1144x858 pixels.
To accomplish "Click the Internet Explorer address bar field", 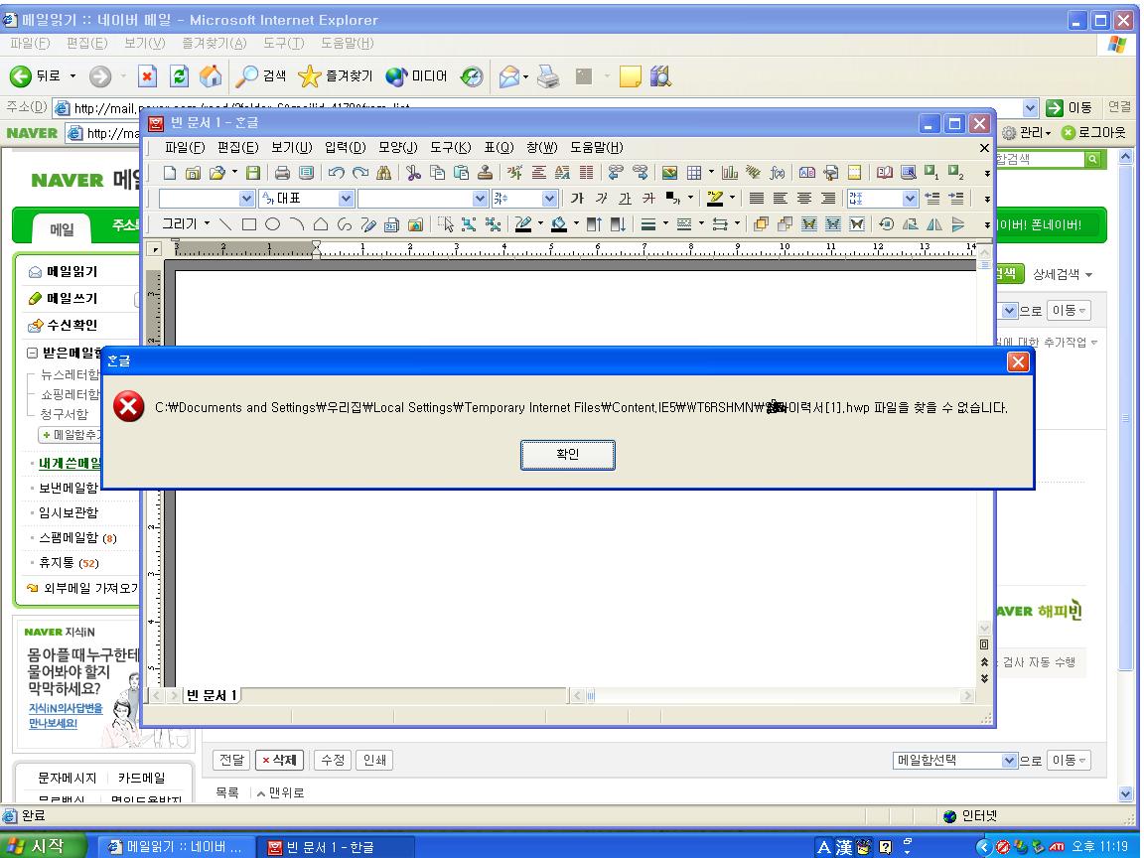I will point(545,108).
